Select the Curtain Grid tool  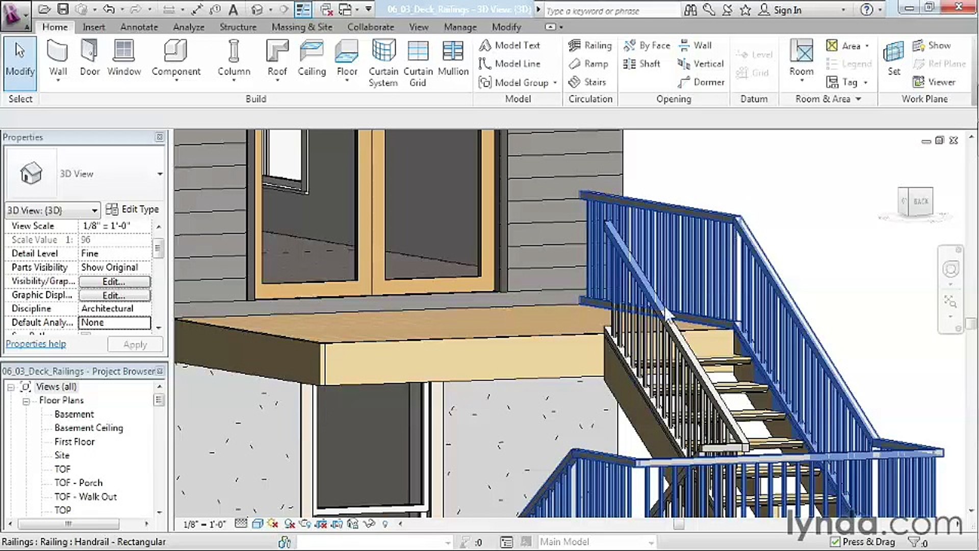[418, 63]
